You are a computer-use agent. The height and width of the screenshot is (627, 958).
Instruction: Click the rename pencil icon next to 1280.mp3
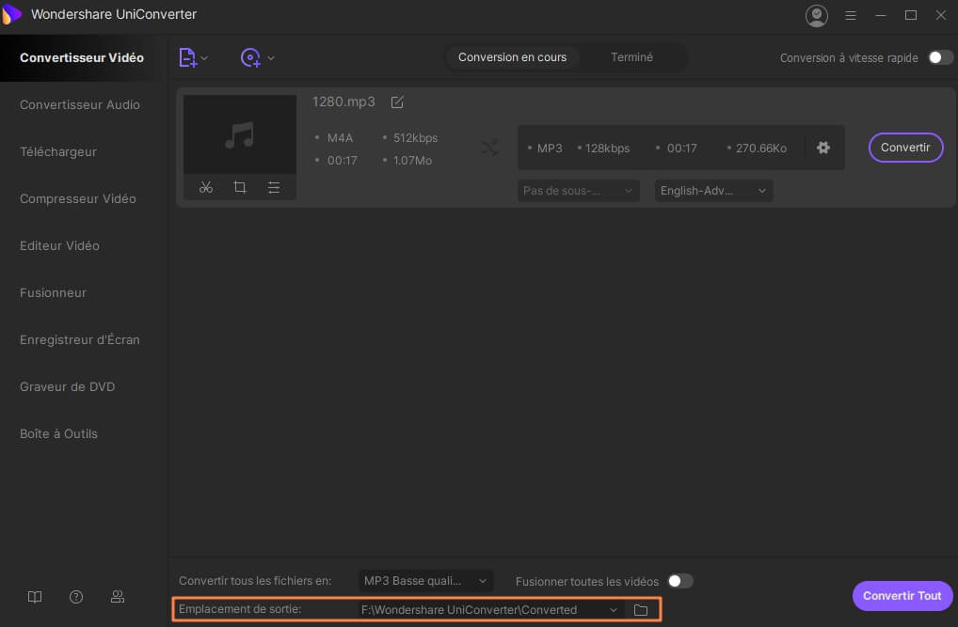(x=396, y=102)
